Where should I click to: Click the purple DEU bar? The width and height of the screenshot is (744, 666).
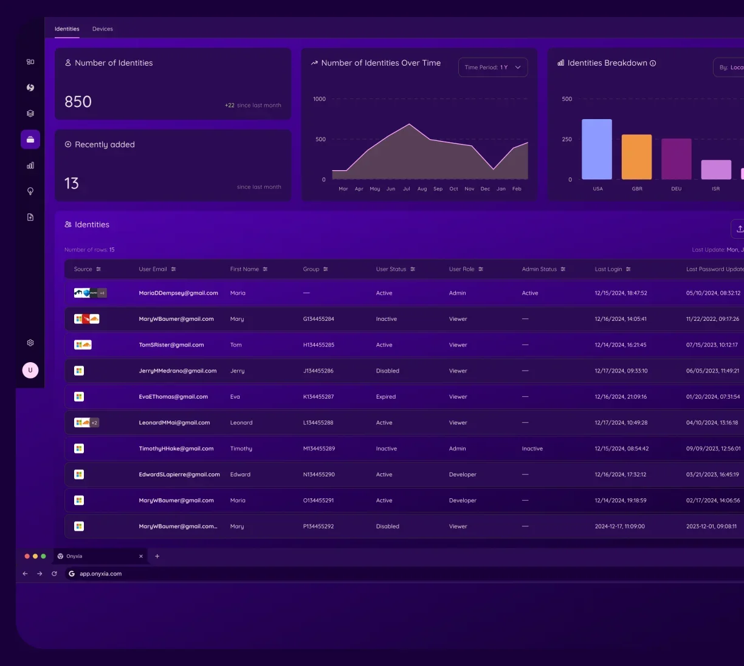click(677, 159)
